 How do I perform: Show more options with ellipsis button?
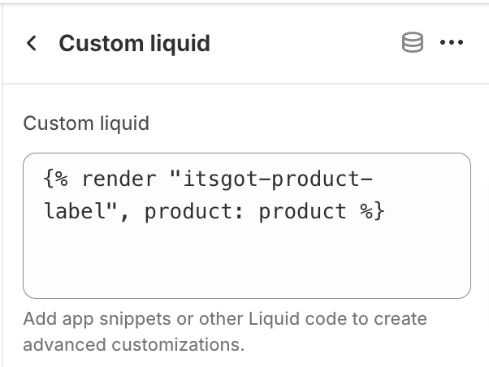[452, 42]
